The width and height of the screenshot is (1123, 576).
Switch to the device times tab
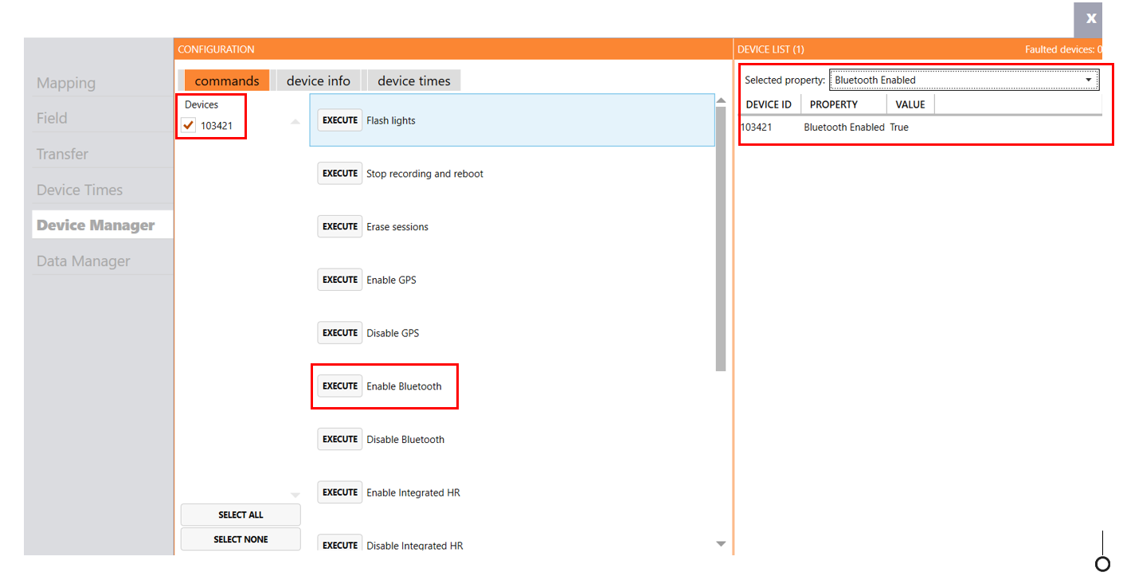[x=414, y=80]
